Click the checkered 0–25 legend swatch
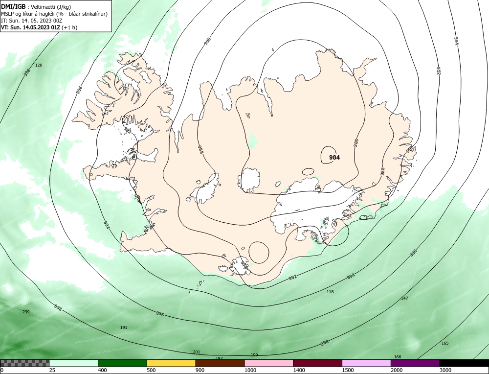The height and width of the screenshot is (374, 489). [x=24, y=363]
